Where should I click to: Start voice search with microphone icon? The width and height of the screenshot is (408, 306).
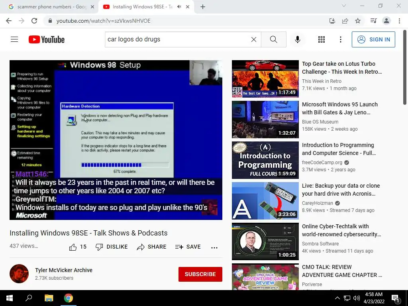click(x=297, y=39)
